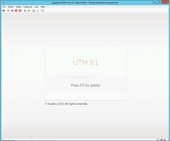Create a checkpoint of the VM
Viewport: 170px width, 141px height.
click(34, 11)
